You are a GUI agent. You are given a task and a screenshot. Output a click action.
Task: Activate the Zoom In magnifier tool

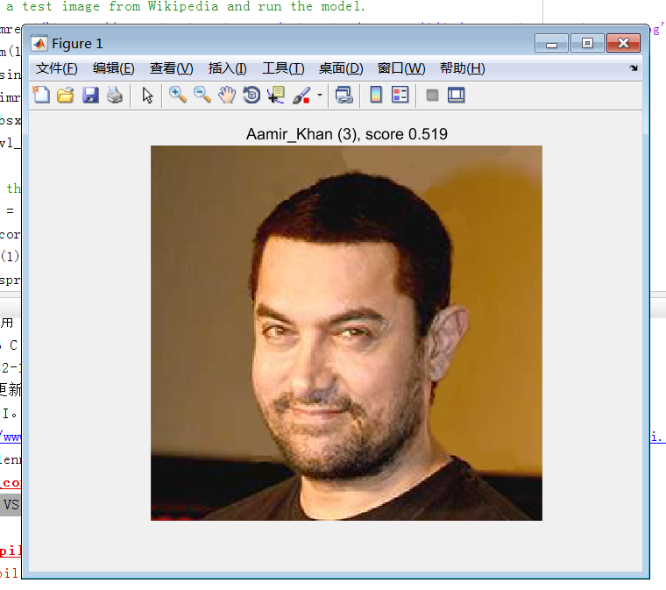coord(178,95)
